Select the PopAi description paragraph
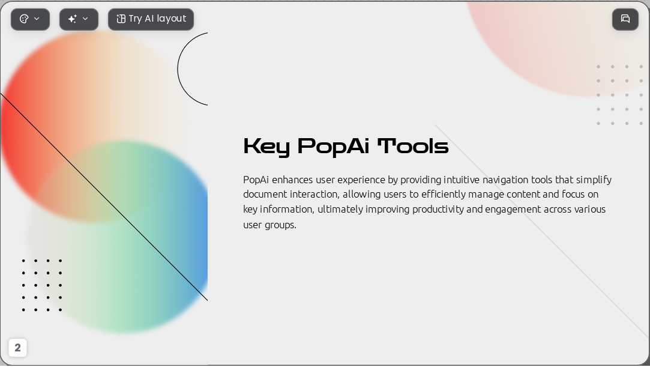The image size is (650, 367). coord(427,202)
